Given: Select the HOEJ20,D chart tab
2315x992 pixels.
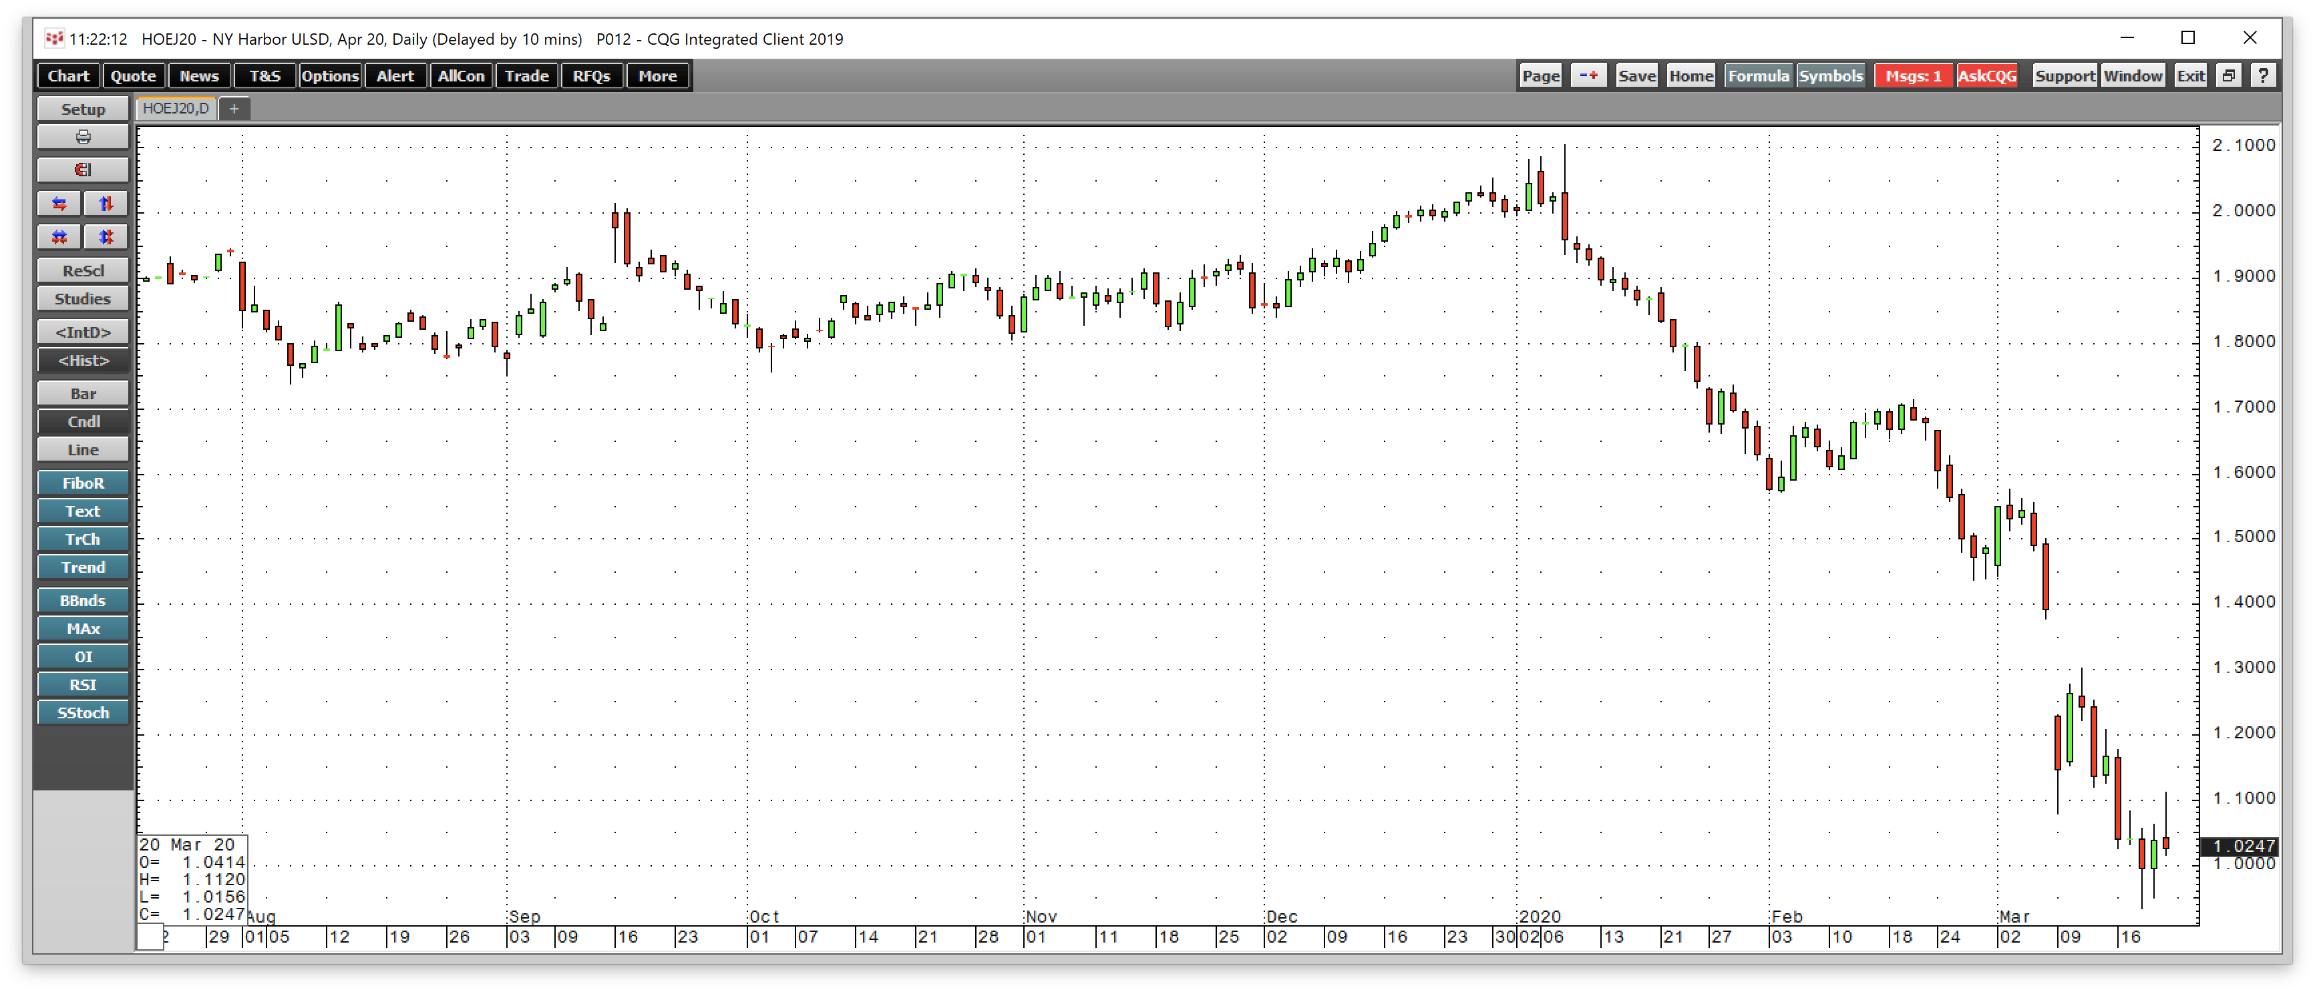Looking at the screenshot, I should pyautogui.click(x=176, y=109).
